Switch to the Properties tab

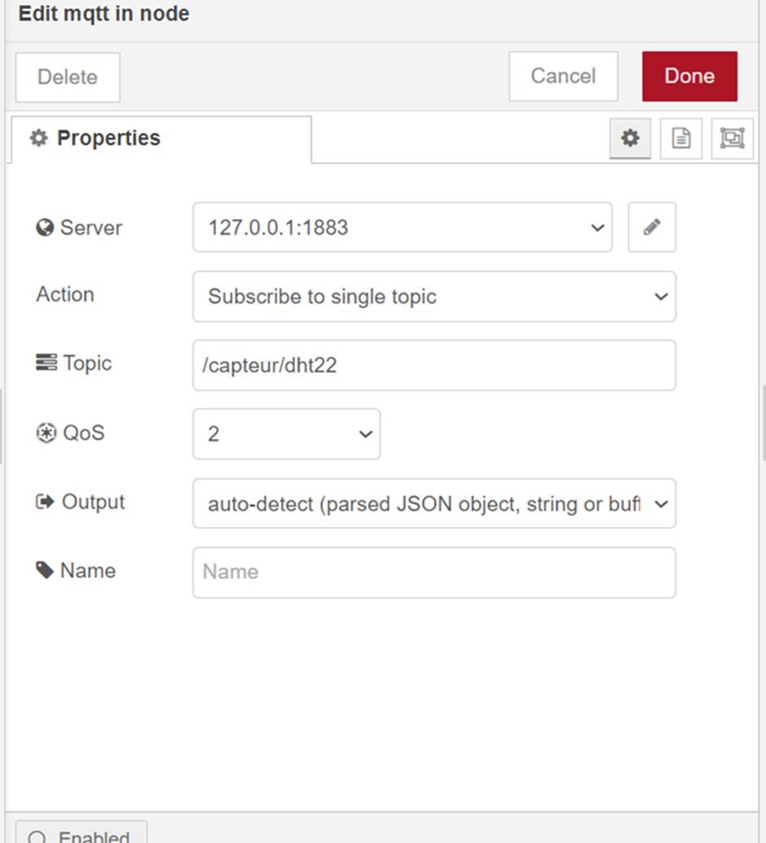[161, 139]
